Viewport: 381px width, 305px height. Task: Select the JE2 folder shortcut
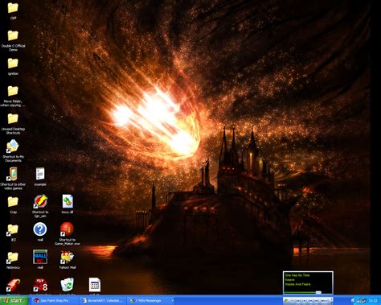point(13,229)
